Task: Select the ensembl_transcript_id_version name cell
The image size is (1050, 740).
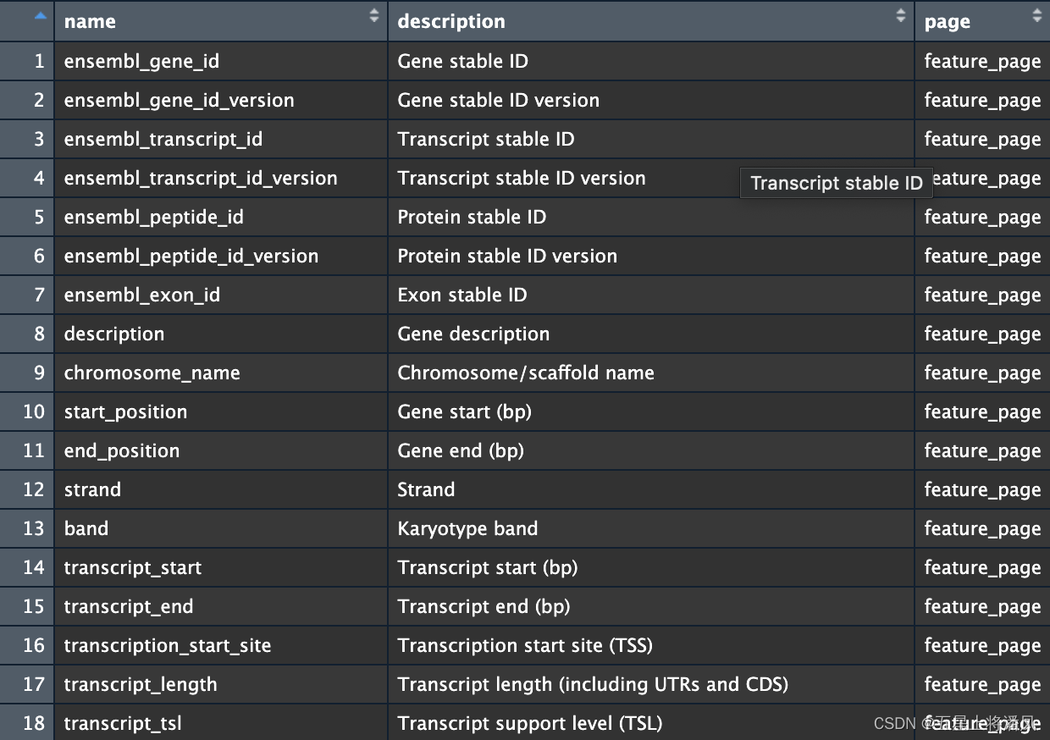Action: tap(201, 179)
